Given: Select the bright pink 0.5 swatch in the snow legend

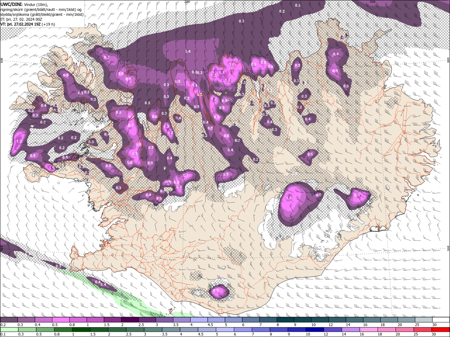Looking at the screenshot, I should tap(60, 320).
